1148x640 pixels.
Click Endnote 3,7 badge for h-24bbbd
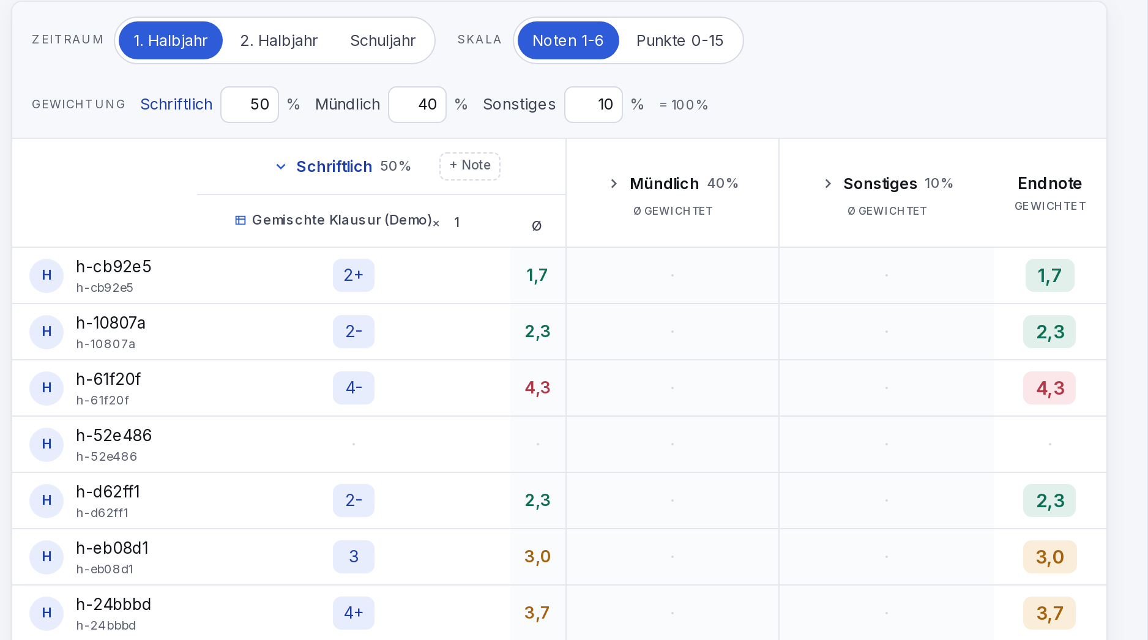[x=1050, y=613]
